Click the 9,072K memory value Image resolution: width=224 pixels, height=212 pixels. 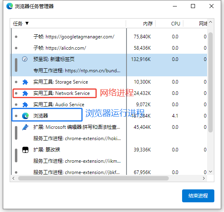point(143,105)
